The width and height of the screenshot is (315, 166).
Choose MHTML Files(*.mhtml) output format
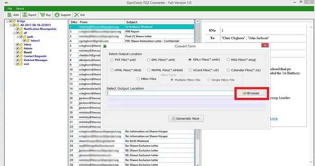148,70
